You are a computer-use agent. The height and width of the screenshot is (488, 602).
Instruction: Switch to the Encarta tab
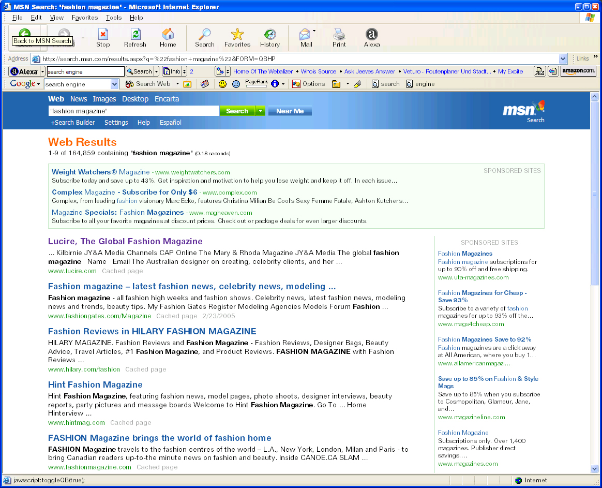(167, 99)
